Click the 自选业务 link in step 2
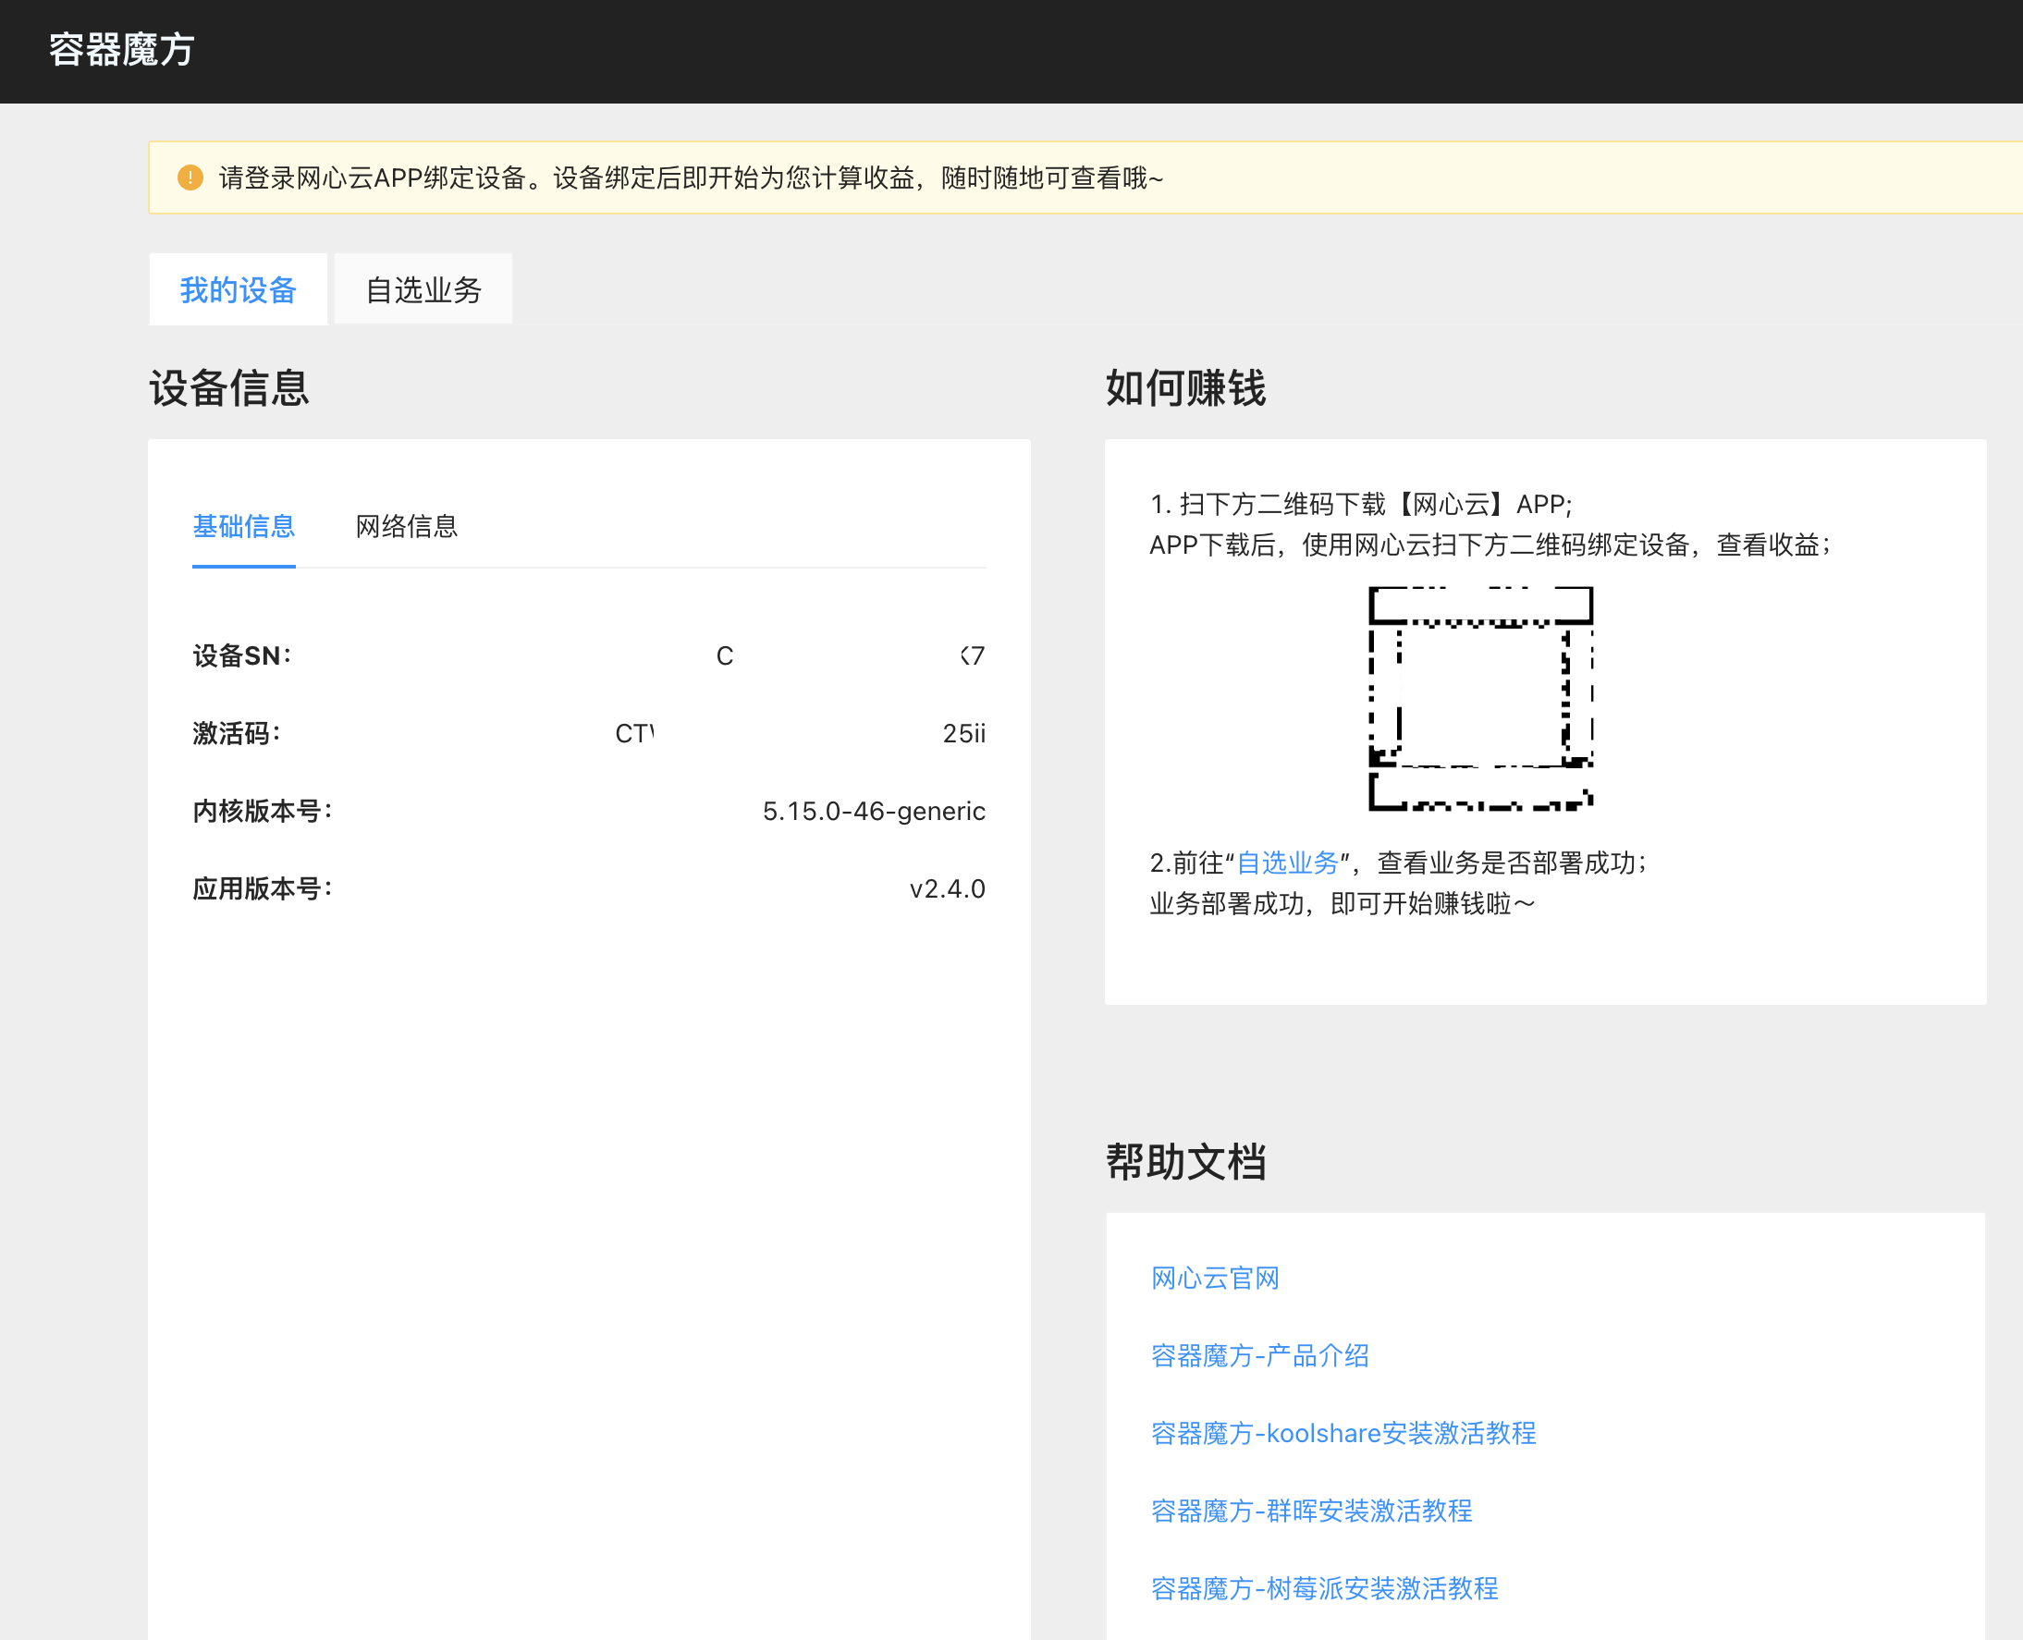Image resolution: width=2023 pixels, height=1640 pixels. click(x=1289, y=862)
